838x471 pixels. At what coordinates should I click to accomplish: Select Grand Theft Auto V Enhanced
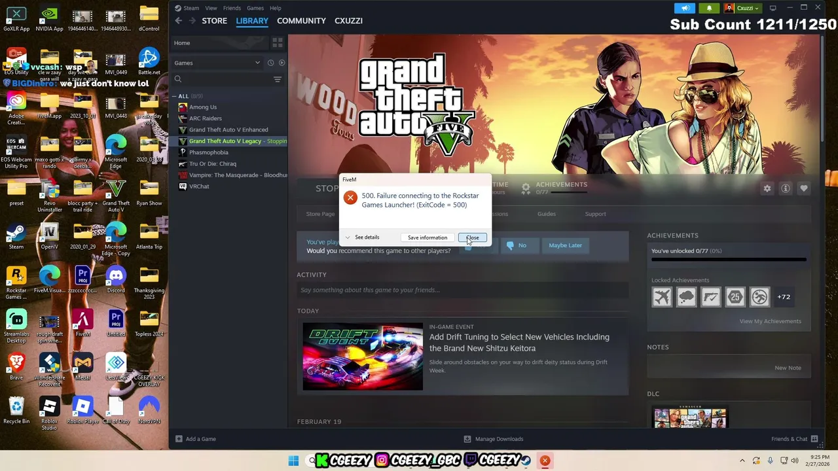pyautogui.click(x=228, y=130)
